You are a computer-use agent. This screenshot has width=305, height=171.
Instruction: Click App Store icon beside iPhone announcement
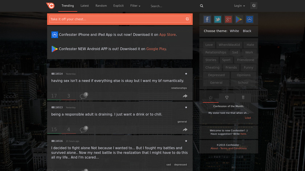[54, 35]
